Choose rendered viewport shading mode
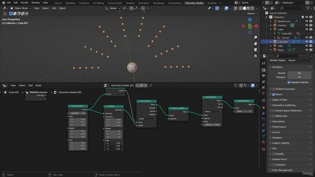Screen dimensions: 315x177 click(x=252, y=8)
